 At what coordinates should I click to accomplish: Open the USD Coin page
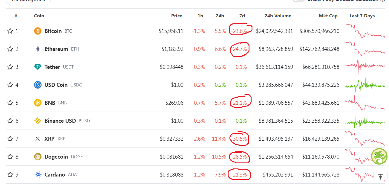tap(56, 85)
